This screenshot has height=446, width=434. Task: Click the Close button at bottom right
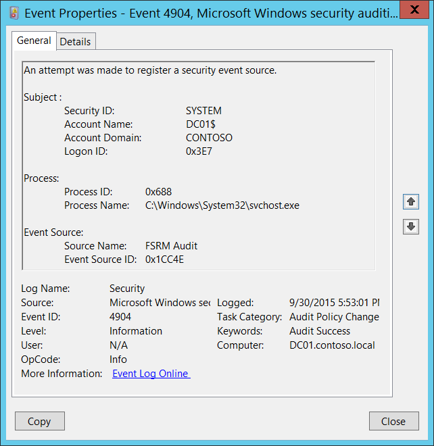(393, 421)
